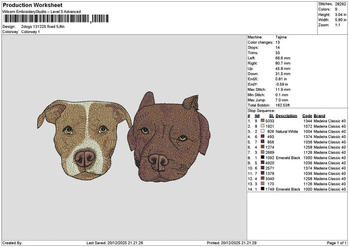Click the dark brown swatch in stop 5
The width and height of the screenshot is (349, 247).
(263, 142)
